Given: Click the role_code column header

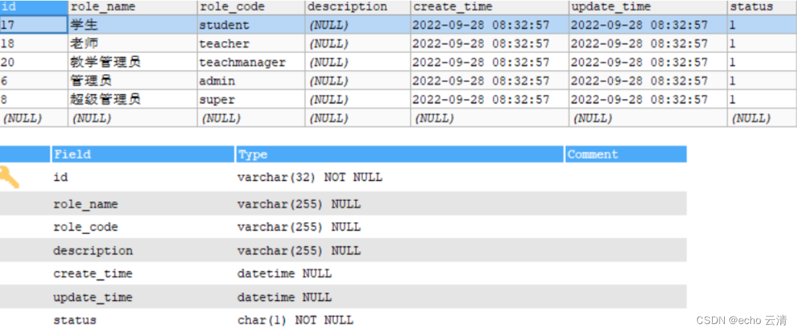Looking at the screenshot, I should [x=251, y=7].
